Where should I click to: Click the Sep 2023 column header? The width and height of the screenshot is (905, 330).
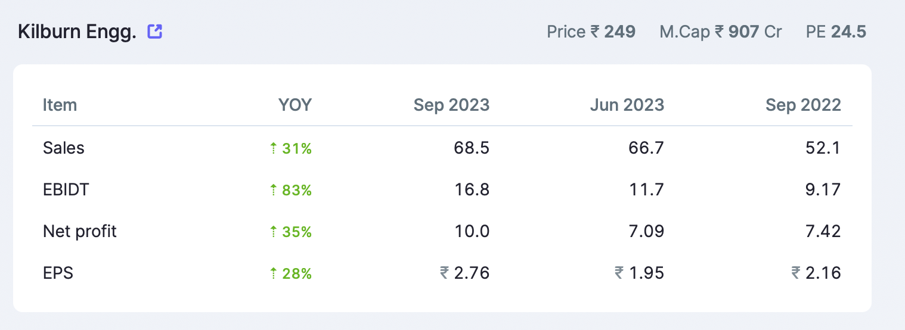click(x=451, y=105)
